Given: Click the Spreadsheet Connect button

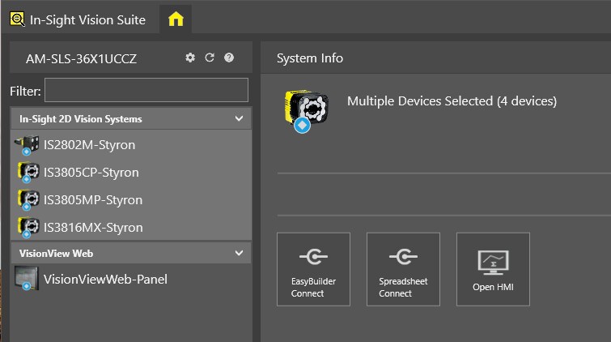Looking at the screenshot, I should click(403, 269).
